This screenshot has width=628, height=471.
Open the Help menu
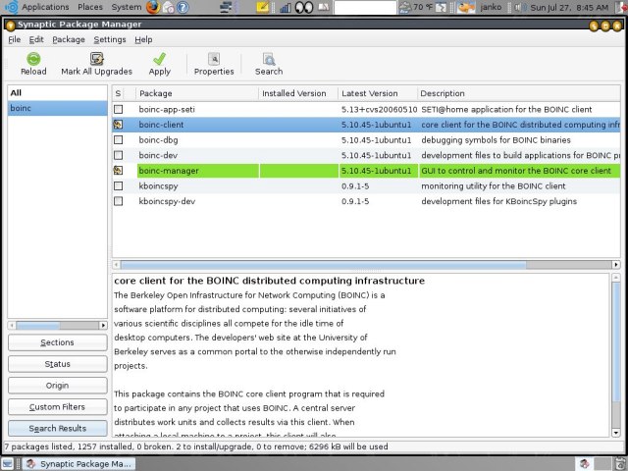point(143,39)
